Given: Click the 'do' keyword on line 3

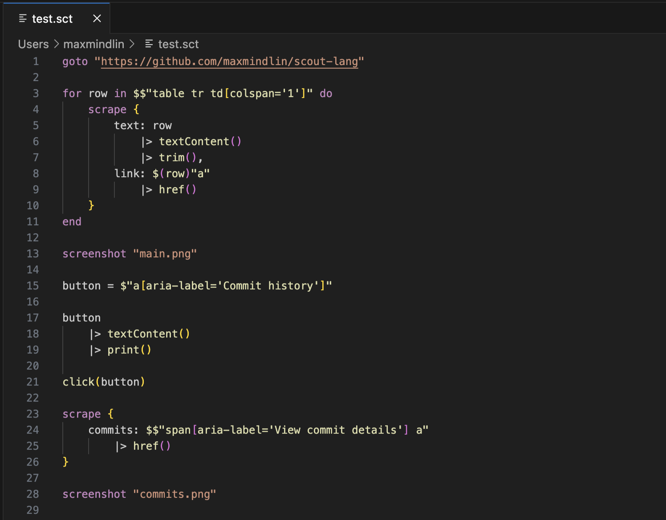Looking at the screenshot, I should [x=326, y=93].
